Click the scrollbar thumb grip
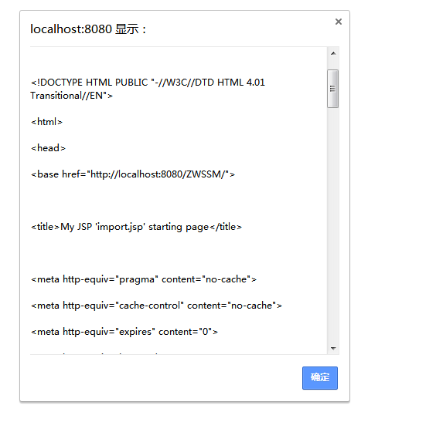The width and height of the screenshot is (436, 429). click(332, 89)
